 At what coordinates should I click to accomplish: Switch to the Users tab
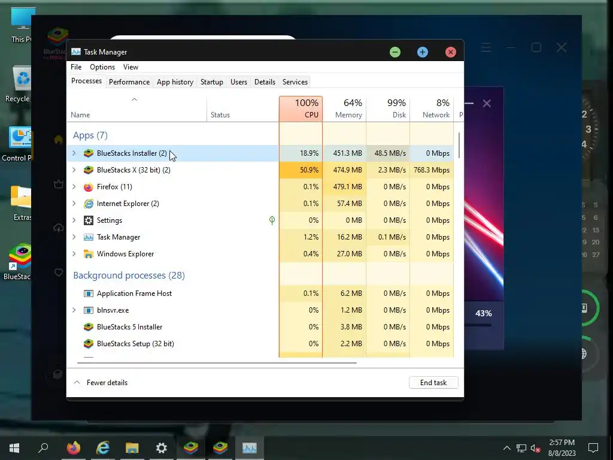tap(238, 81)
